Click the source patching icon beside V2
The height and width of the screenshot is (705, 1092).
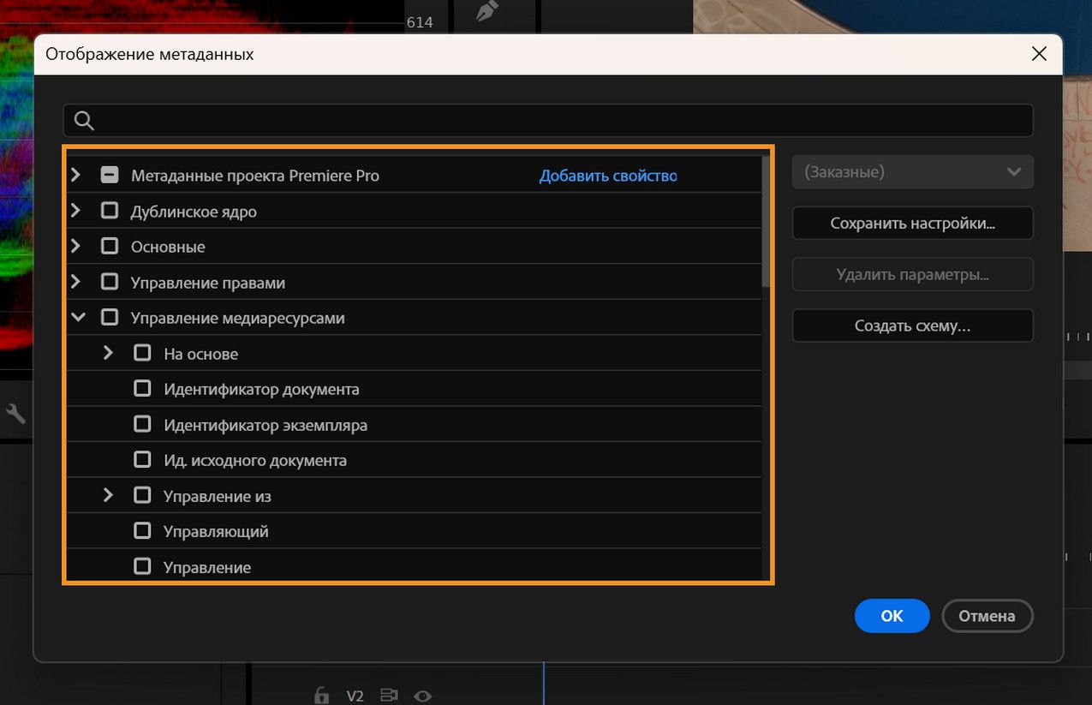pos(390,696)
